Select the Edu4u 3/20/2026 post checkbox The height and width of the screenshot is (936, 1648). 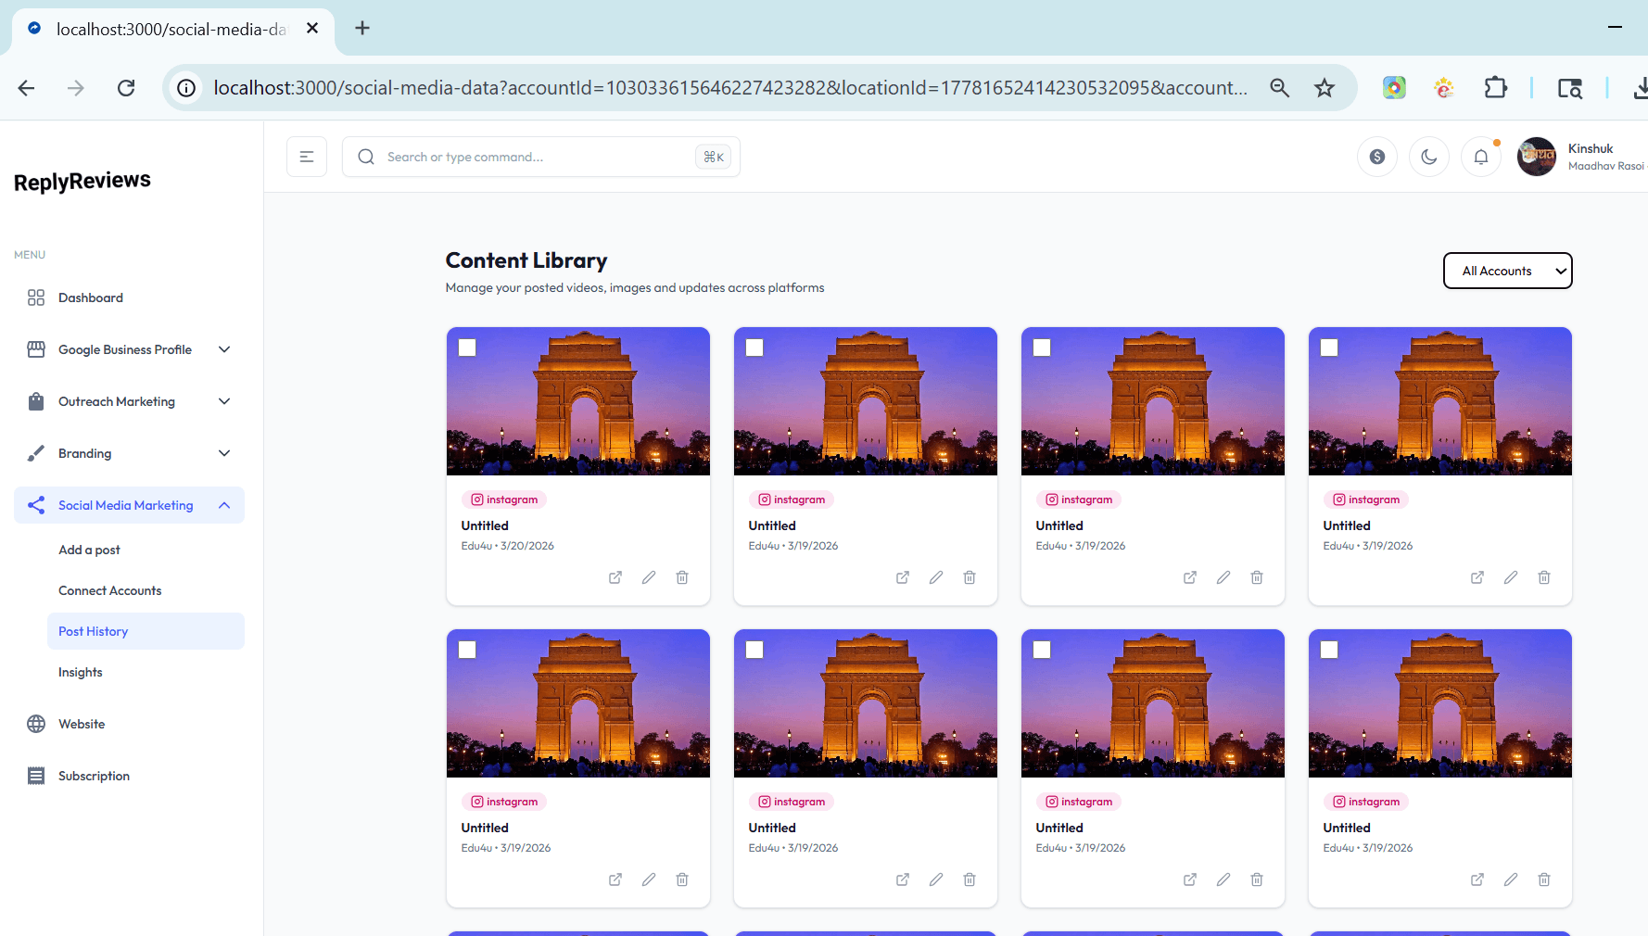pyautogui.click(x=467, y=348)
